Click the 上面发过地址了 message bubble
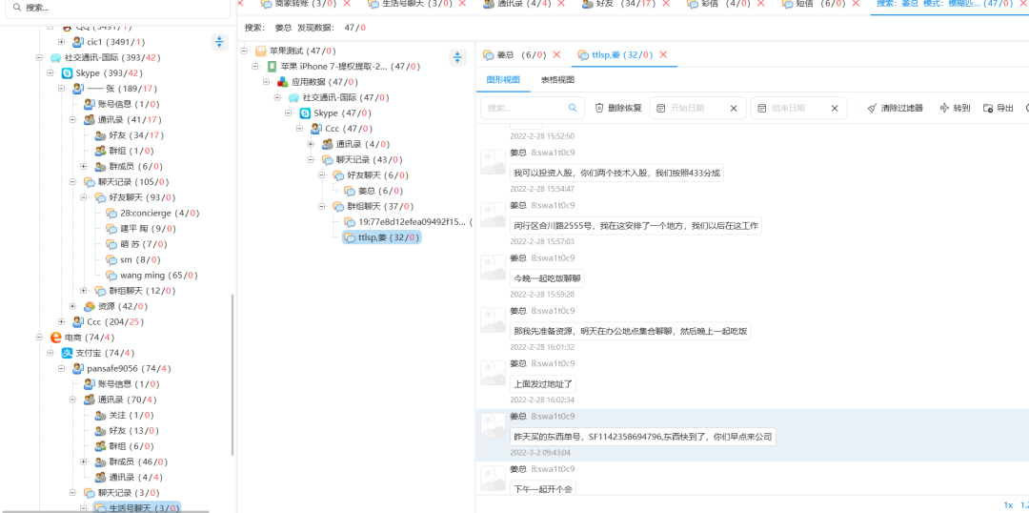Screen dimensions: 1029x513 (543, 384)
